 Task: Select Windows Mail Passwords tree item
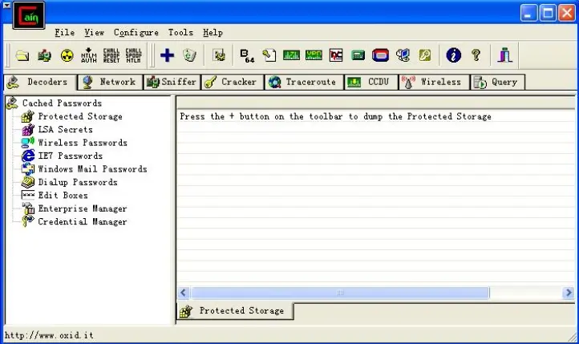click(x=93, y=169)
